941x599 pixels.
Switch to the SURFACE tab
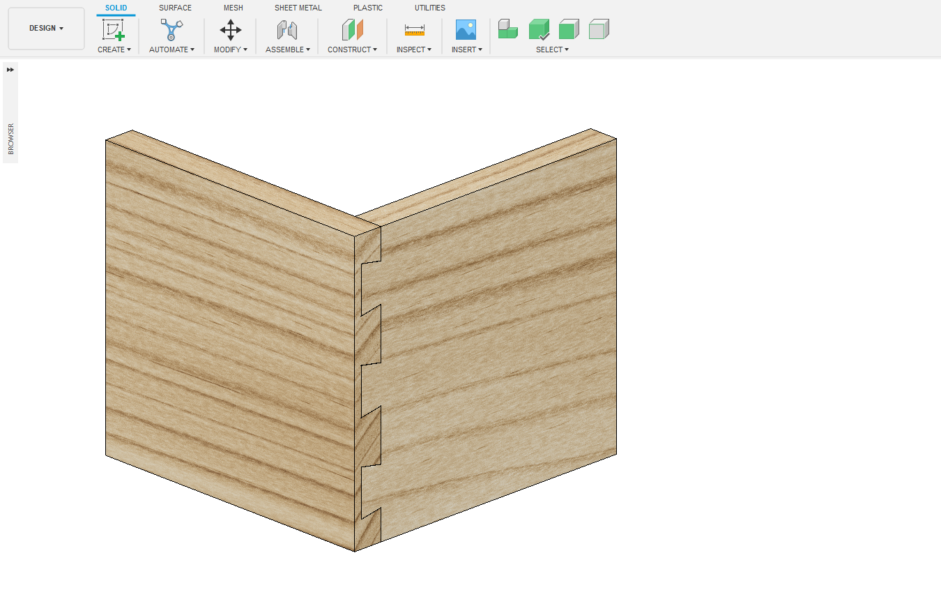click(x=175, y=8)
